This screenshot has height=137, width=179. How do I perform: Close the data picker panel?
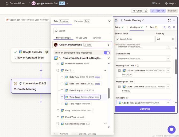pyautogui.click(x=110, y=21)
